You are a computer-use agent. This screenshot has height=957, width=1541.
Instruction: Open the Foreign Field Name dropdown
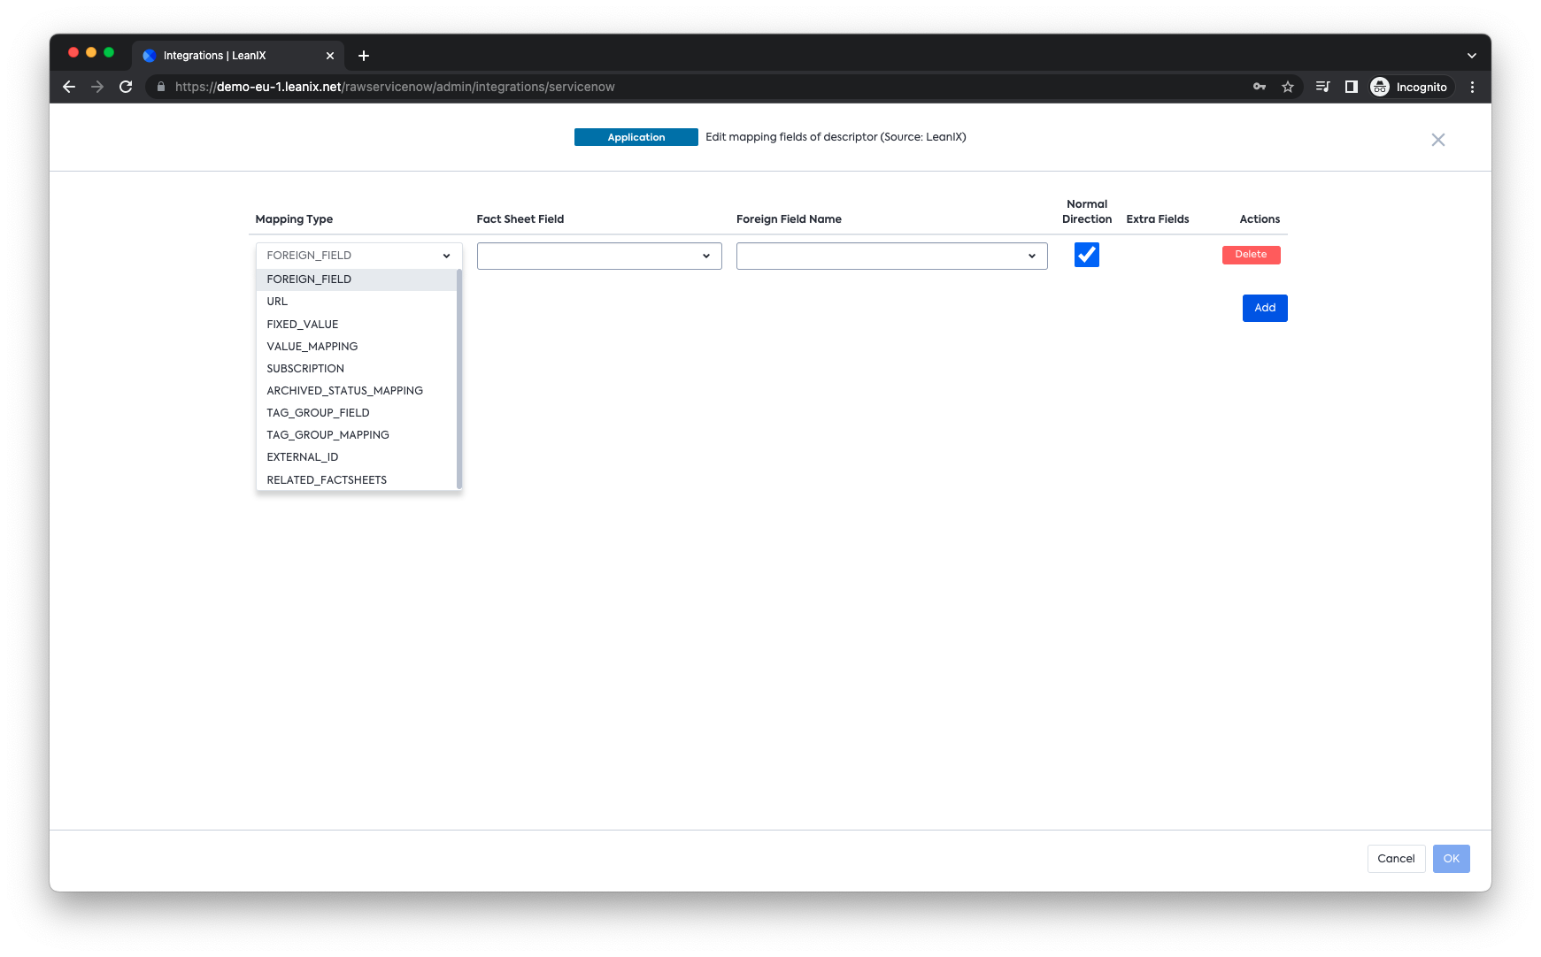890,256
